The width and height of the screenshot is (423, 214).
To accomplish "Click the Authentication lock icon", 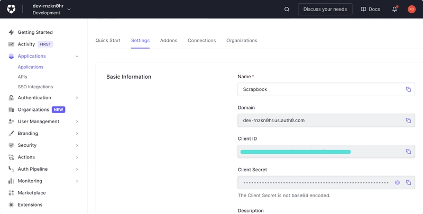I will pyautogui.click(x=11, y=98).
